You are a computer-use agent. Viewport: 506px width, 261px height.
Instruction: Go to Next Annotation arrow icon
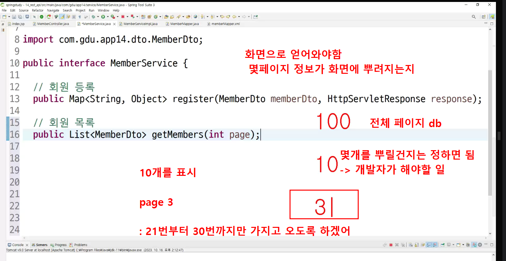pyautogui.click(x=202, y=17)
